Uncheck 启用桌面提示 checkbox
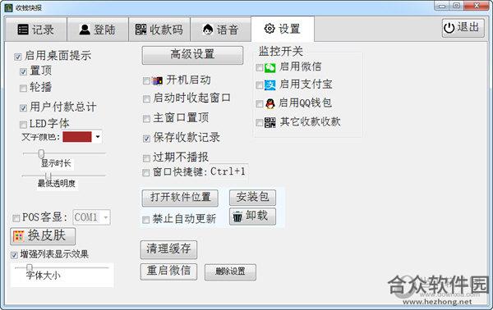This screenshot has height=310, width=493. [x=17, y=57]
